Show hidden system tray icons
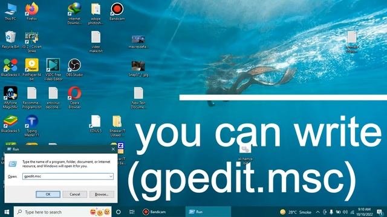The image size is (387, 217). coord(317,212)
